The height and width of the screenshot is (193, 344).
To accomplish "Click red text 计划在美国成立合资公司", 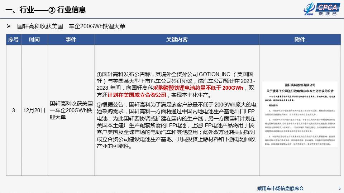I will 137,95.
